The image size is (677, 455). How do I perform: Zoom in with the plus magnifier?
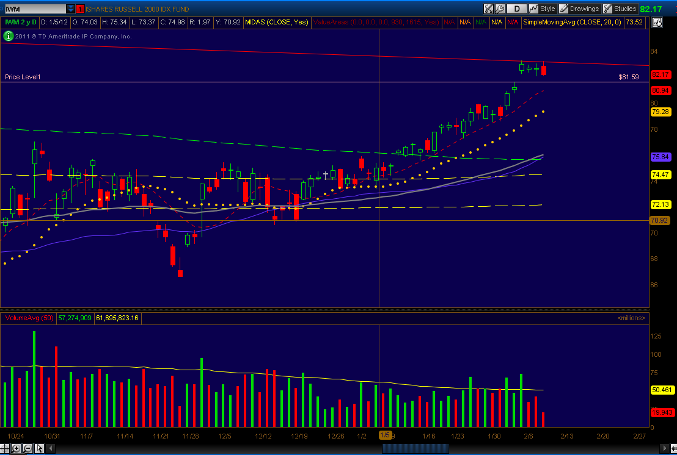pos(16,448)
